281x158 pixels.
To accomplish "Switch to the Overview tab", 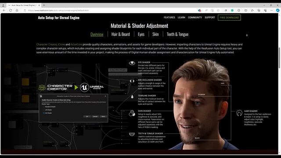I will [x=97, y=34].
